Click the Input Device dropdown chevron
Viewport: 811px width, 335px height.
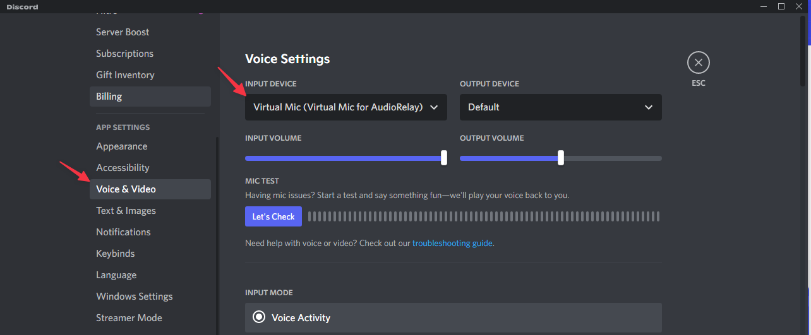pos(434,107)
